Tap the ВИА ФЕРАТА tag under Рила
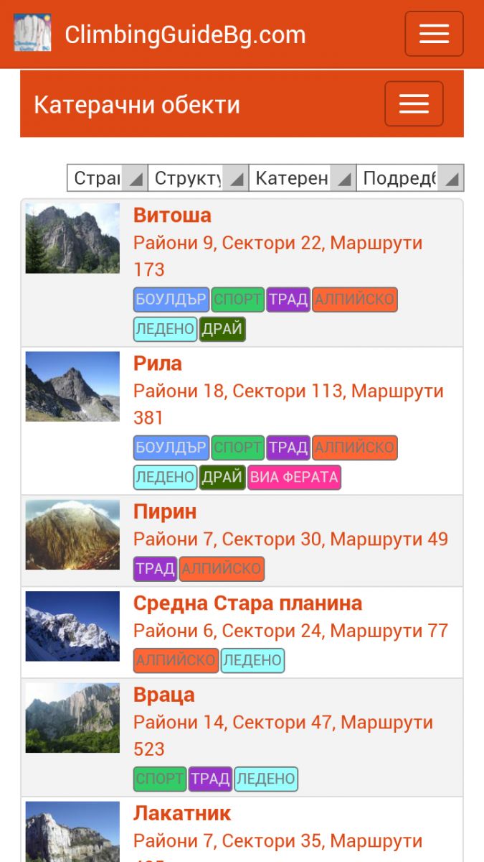 click(294, 478)
